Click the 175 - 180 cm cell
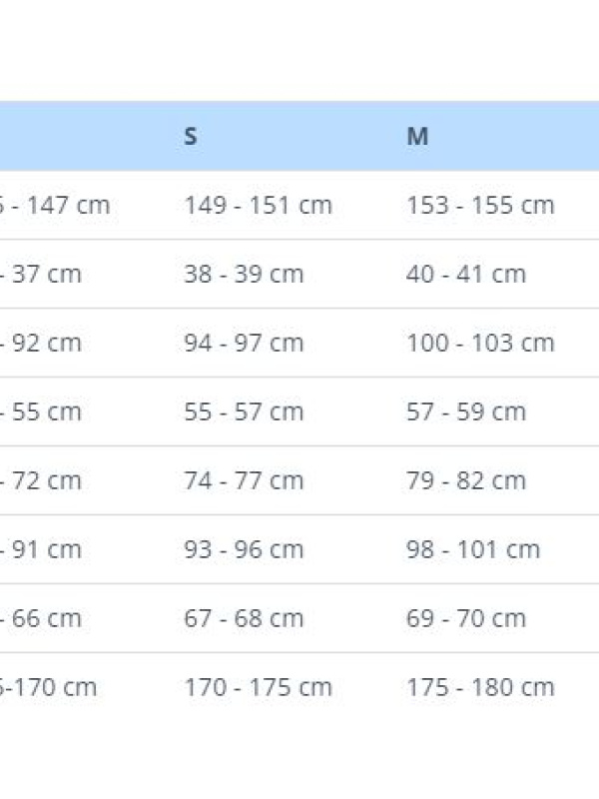Image resolution: width=599 pixels, height=799 pixels. point(480,688)
